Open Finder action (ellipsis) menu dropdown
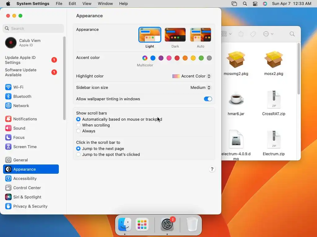 click(268, 34)
